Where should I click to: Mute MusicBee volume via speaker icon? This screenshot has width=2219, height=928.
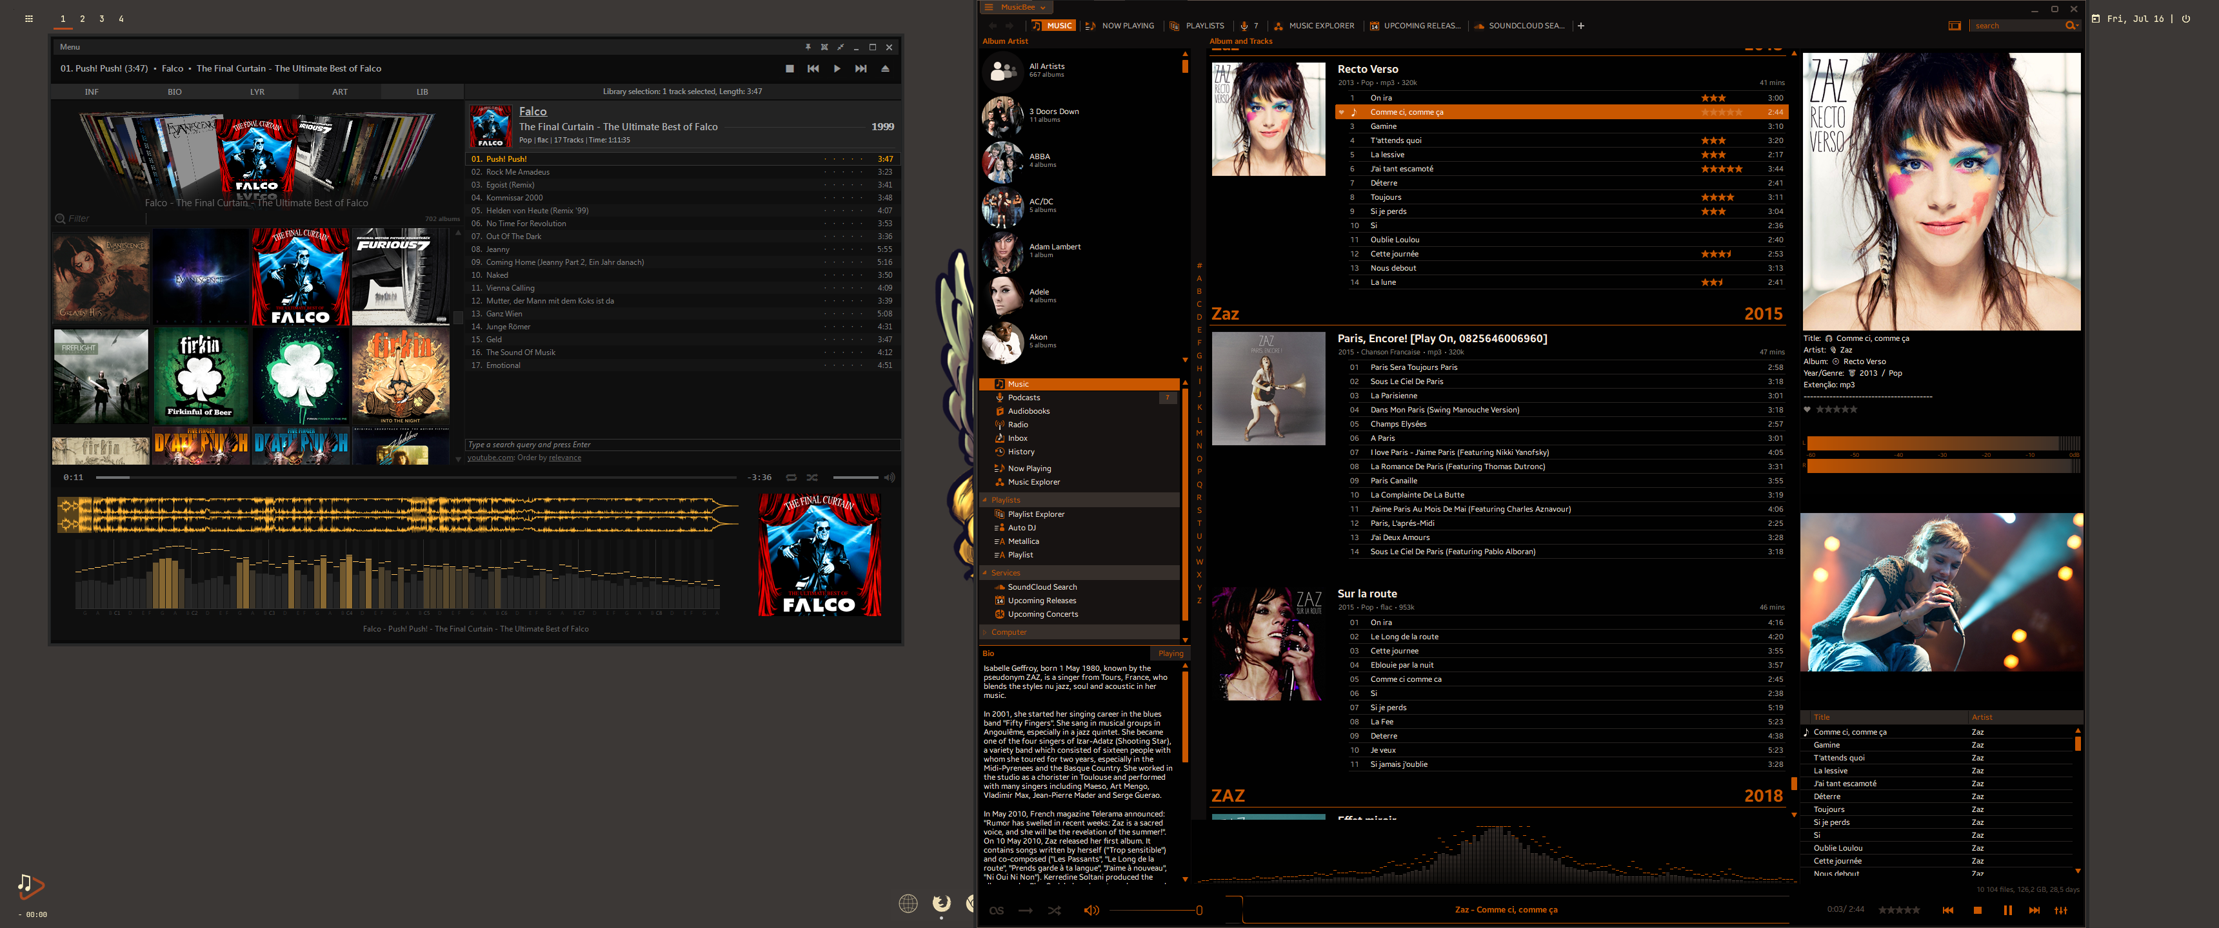tap(1091, 910)
